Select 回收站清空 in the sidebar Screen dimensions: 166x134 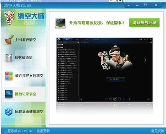pos(24,58)
